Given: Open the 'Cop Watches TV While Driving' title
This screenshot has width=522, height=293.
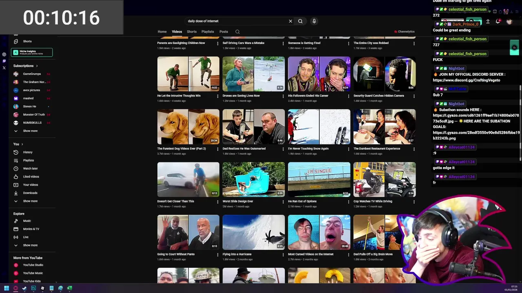Looking at the screenshot, I should point(373,201).
